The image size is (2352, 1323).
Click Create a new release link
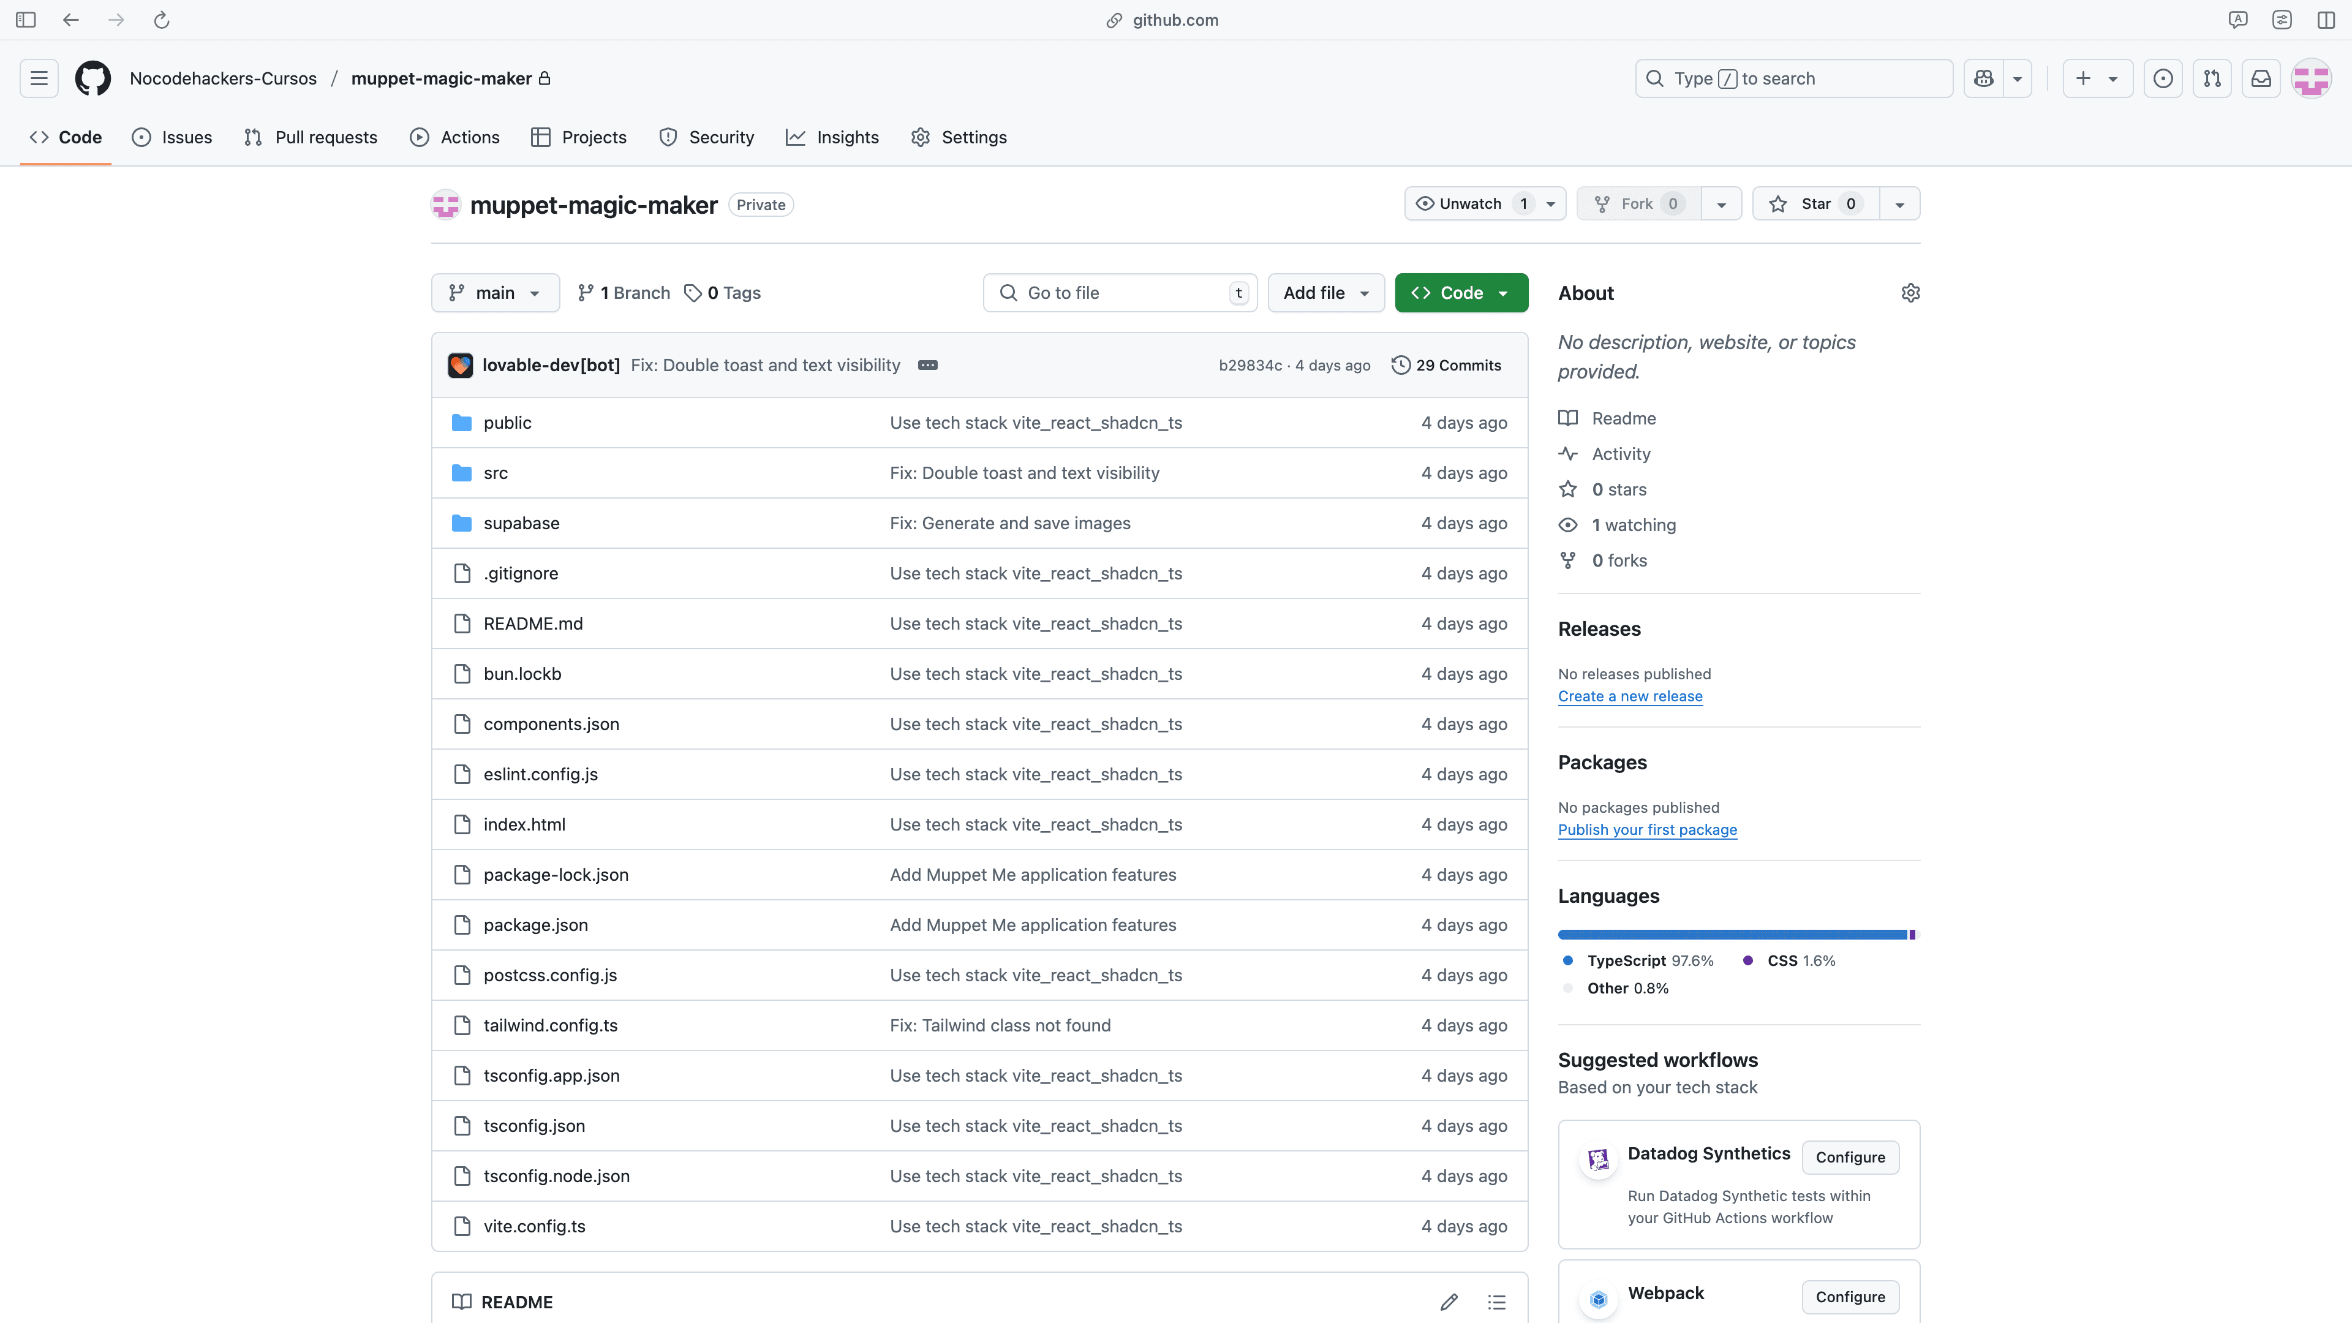1630,696
